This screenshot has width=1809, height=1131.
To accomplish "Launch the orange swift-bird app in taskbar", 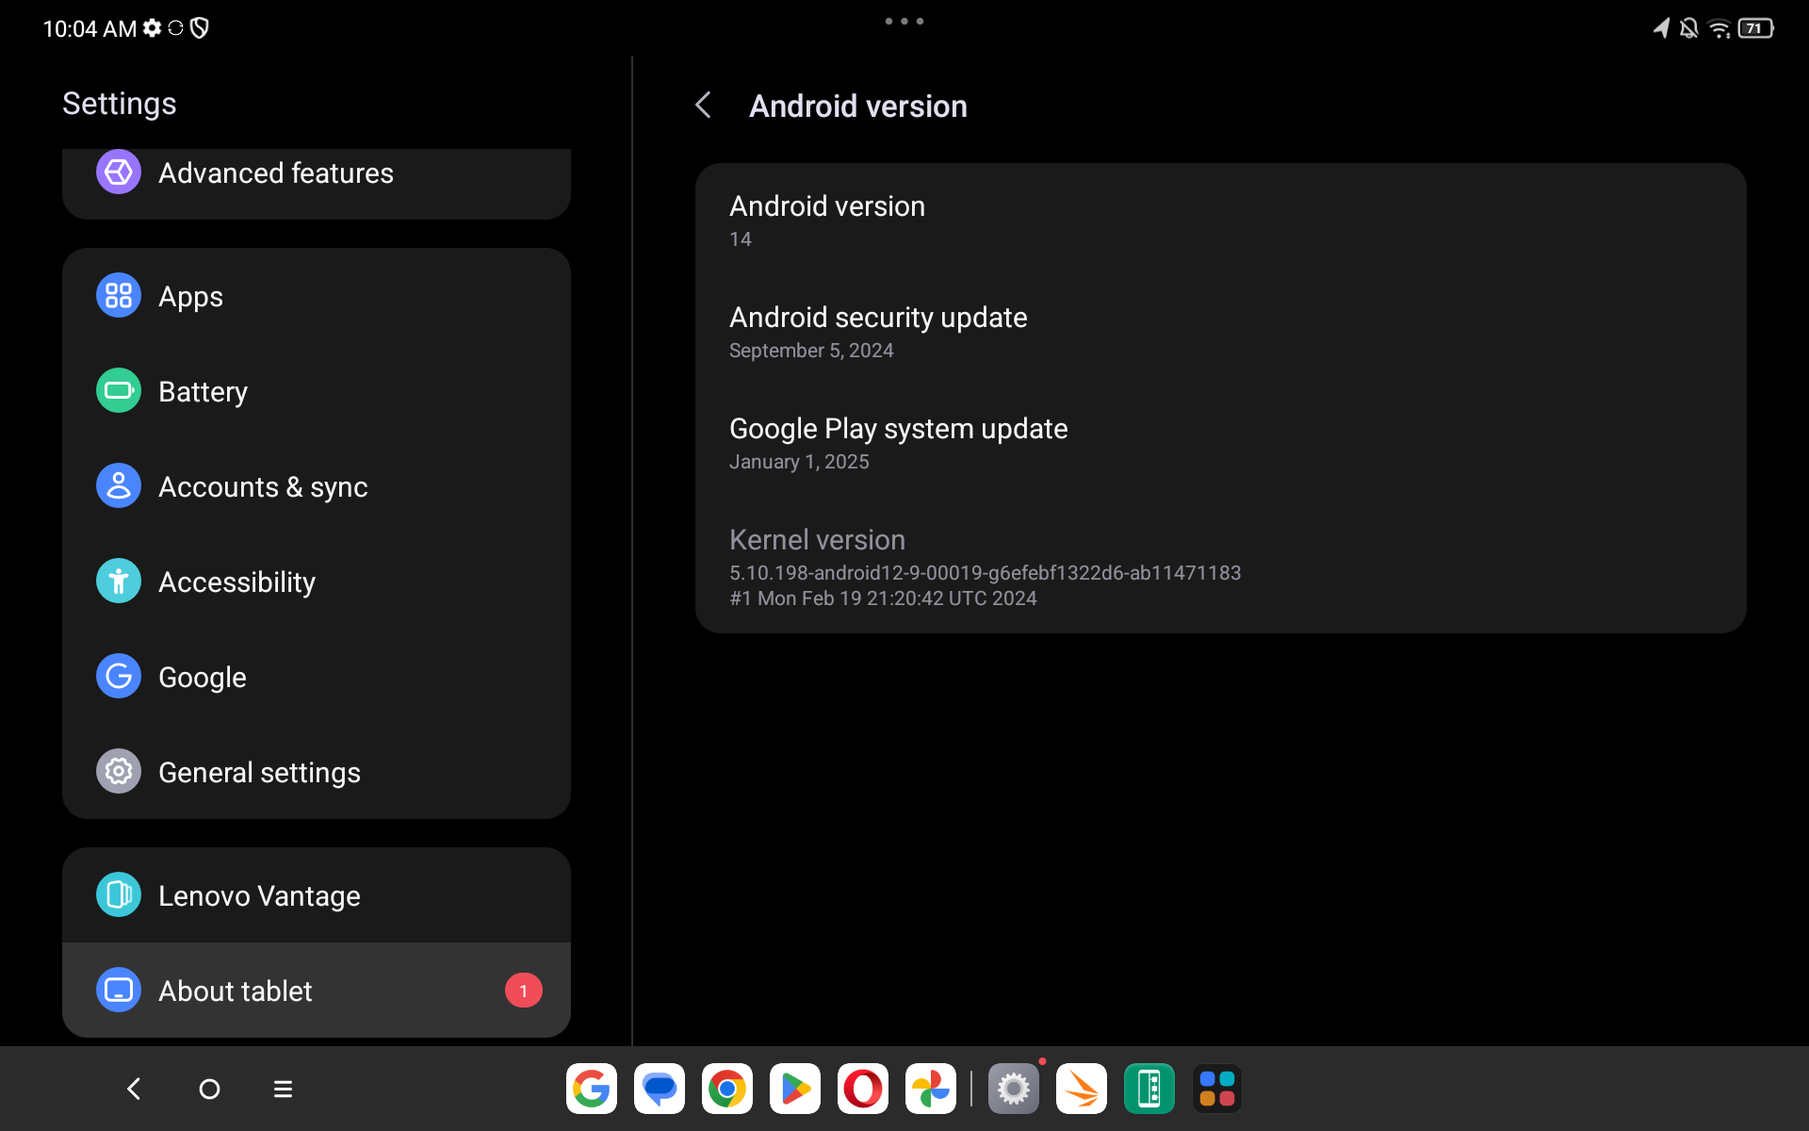I will 1082,1089.
